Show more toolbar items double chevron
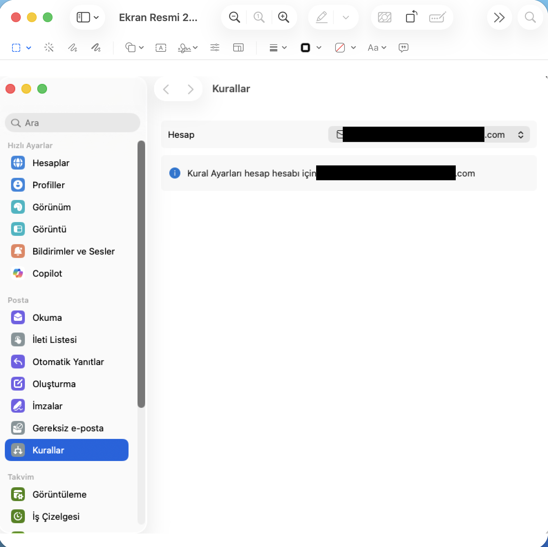This screenshot has height=547, width=548. pos(499,17)
